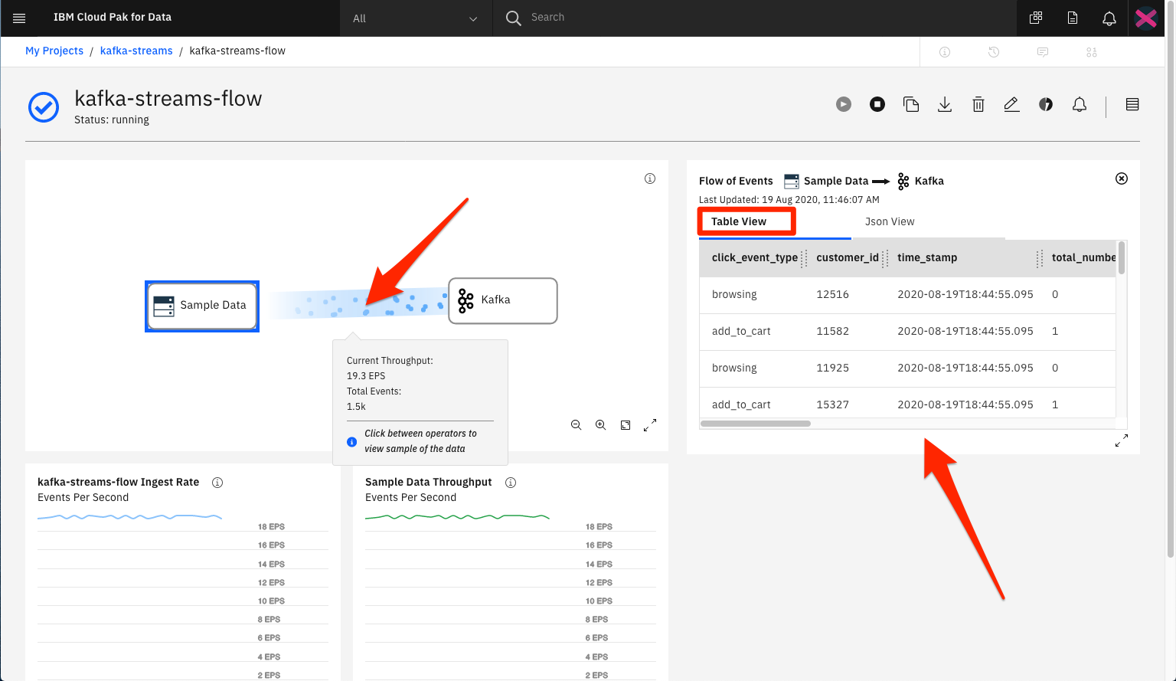Image resolution: width=1176 pixels, height=681 pixels.
Task: Click the vertical scrollbar of events table
Action: [1122, 258]
